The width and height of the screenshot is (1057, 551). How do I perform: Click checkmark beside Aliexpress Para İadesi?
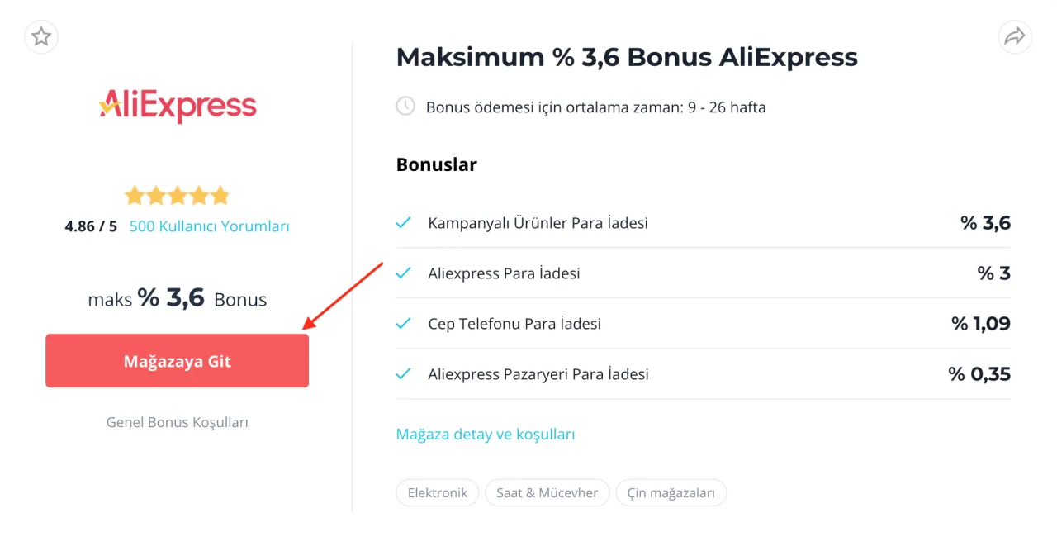[x=404, y=273]
